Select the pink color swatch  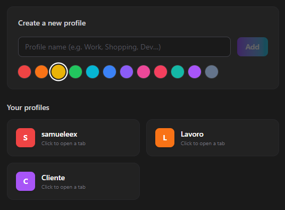(144, 72)
